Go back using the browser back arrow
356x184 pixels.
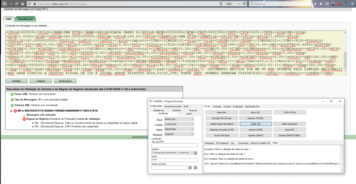(5, 4)
